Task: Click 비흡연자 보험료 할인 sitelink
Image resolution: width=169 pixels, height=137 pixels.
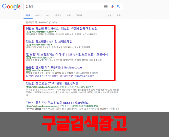Action: [x=84, y=76]
